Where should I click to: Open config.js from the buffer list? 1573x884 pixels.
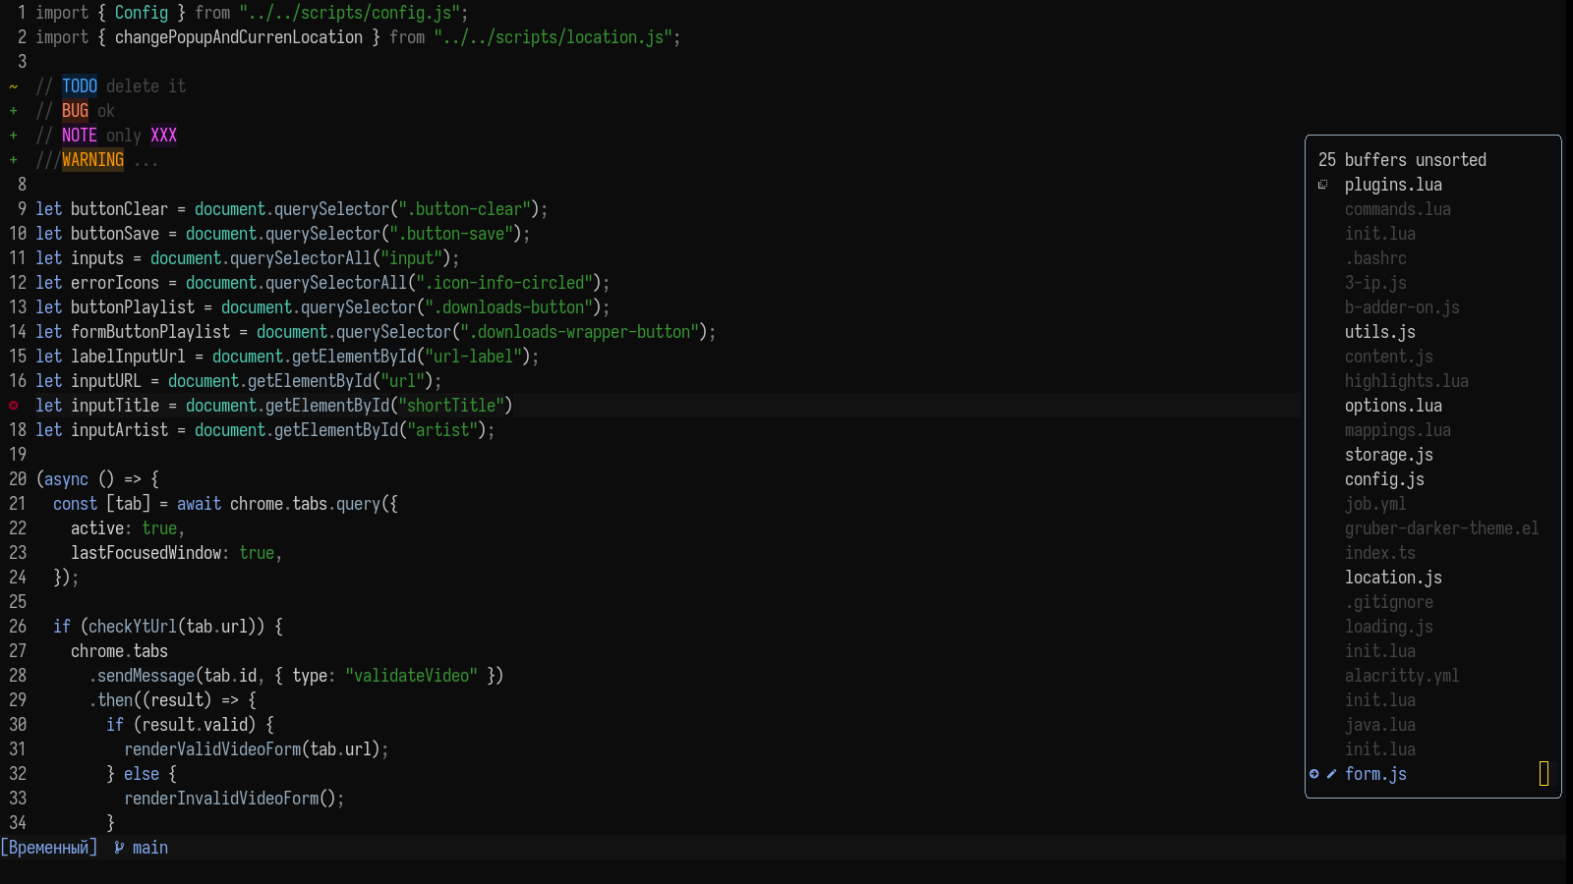[x=1383, y=479]
